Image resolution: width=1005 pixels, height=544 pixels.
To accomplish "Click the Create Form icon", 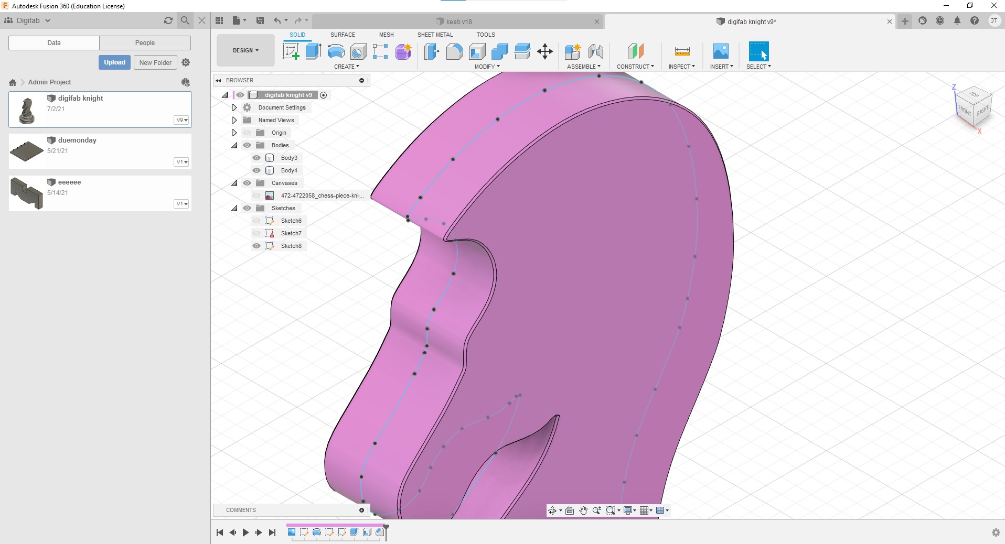I will click(403, 51).
